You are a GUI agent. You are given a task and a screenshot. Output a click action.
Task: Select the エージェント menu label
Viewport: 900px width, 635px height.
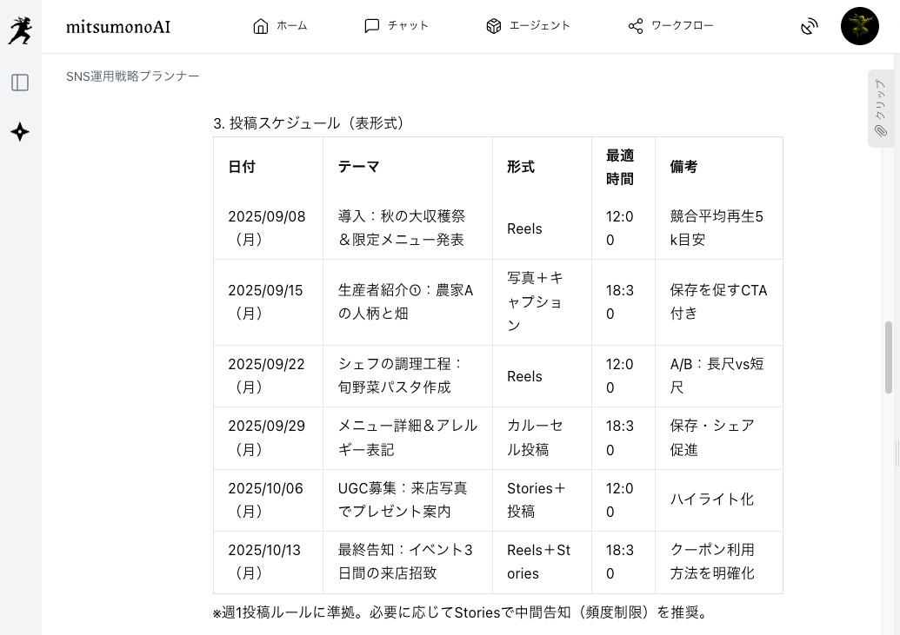click(x=540, y=26)
